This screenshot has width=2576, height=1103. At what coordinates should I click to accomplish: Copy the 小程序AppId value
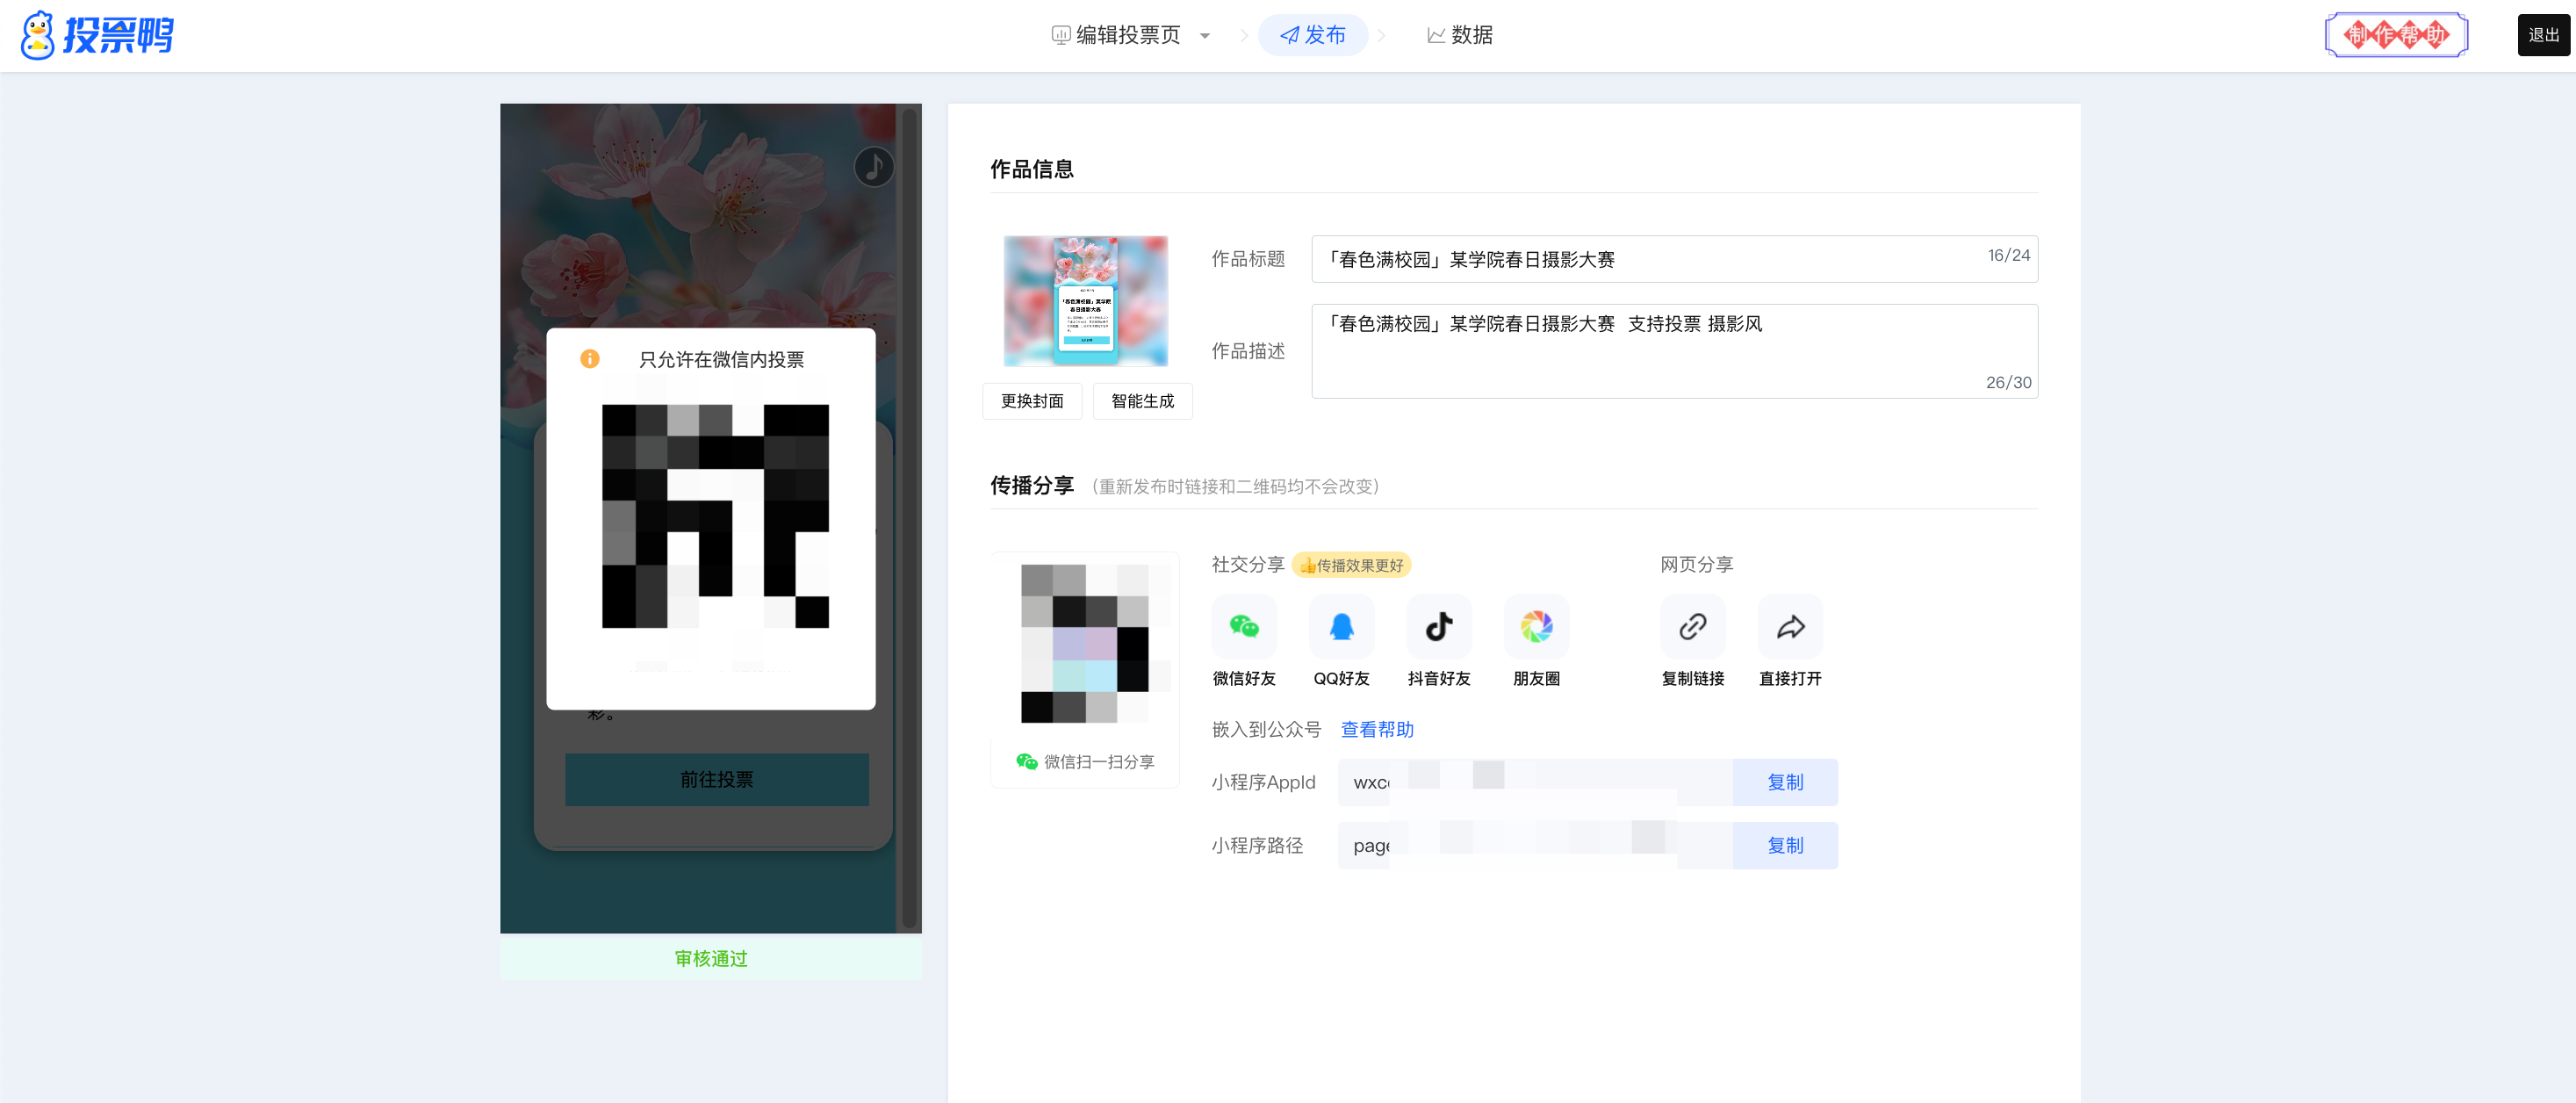[1784, 782]
